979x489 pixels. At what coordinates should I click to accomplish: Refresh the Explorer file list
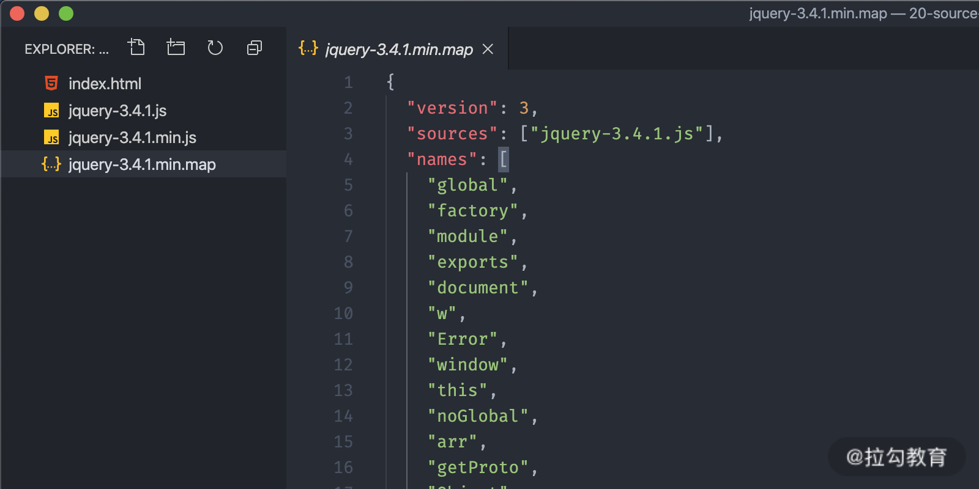pyautogui.click(x=215, y=47)
